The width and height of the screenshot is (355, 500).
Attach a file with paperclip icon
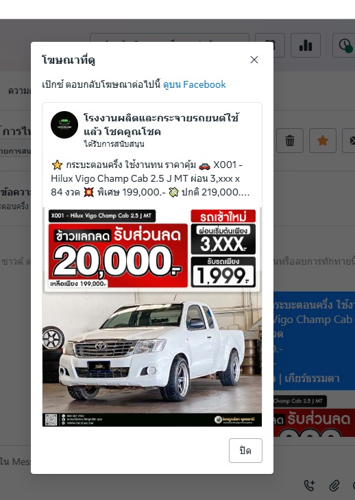pos(334,486)
